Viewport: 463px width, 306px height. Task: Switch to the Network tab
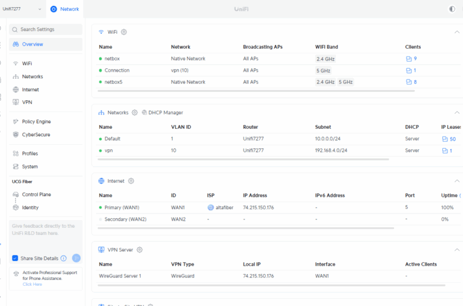[65, 9]
